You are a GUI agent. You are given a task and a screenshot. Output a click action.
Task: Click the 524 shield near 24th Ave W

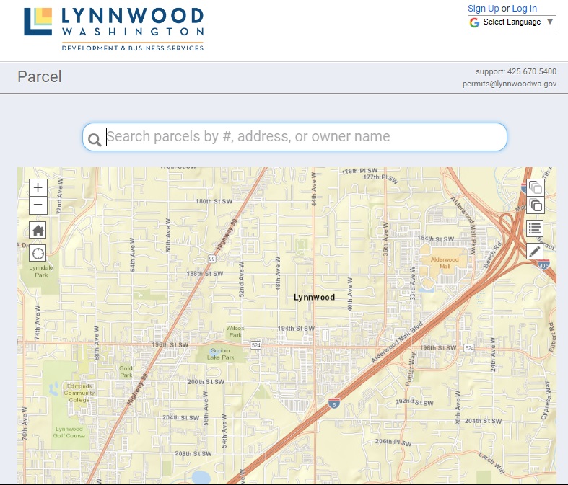(x=469, y=348)
